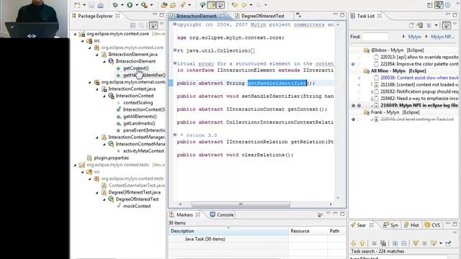This screenshot has width=461, height=259.
Task: Click Collapse All icon in Search view
Action: coord(404,243)
